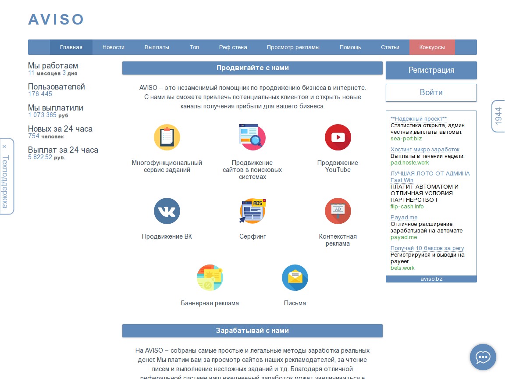
Task: Open the banner advertising icon
Action: coord(210,278)
